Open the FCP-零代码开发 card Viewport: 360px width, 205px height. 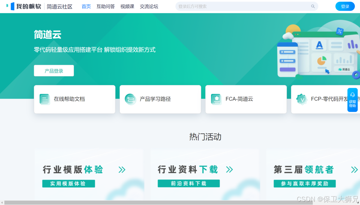point(325,99)
